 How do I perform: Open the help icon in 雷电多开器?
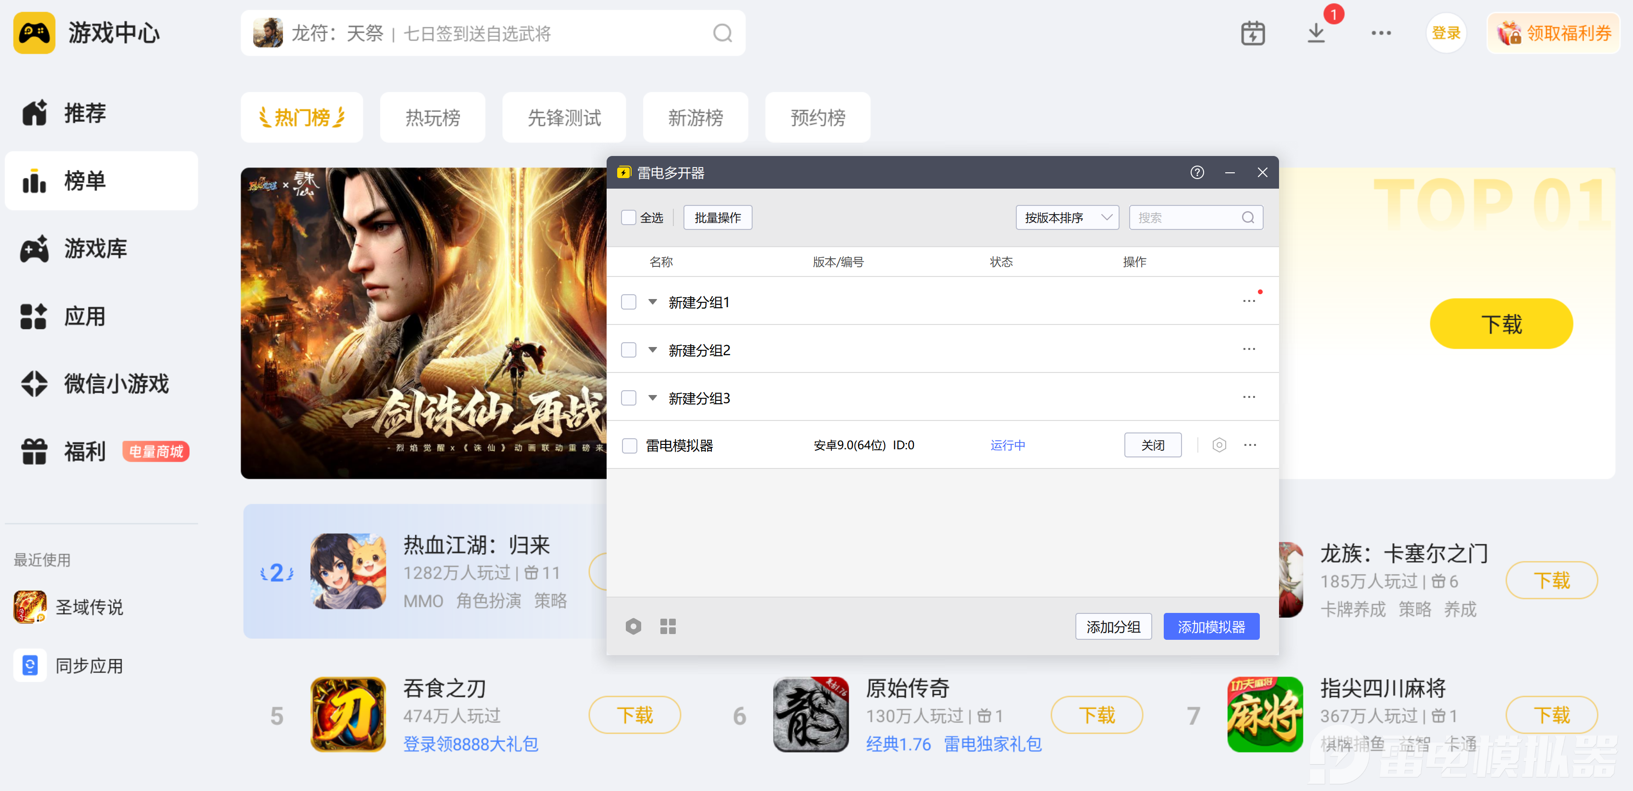point(1197,172)
